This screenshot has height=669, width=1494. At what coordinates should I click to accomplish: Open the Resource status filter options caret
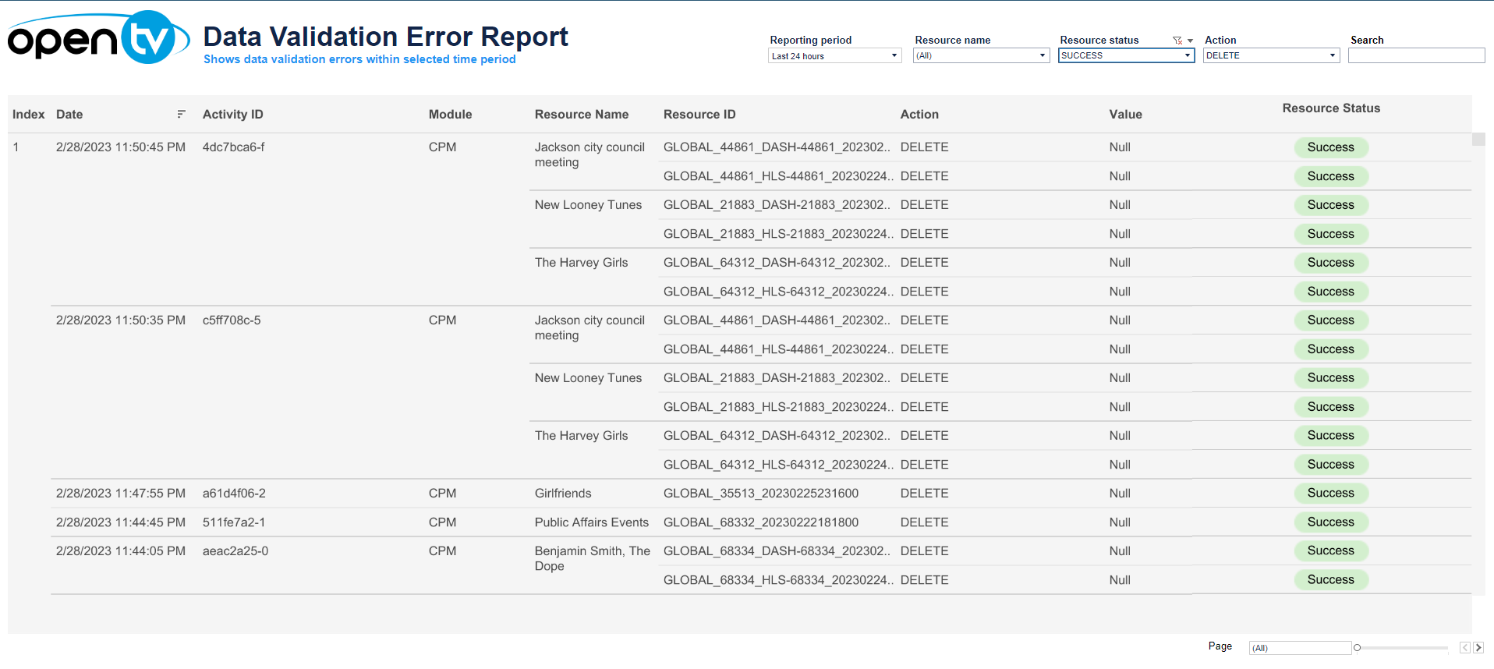point(1191,41)
